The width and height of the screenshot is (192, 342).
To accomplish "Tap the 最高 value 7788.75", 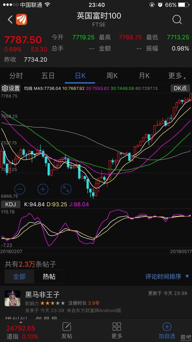I will coord(131,37).
